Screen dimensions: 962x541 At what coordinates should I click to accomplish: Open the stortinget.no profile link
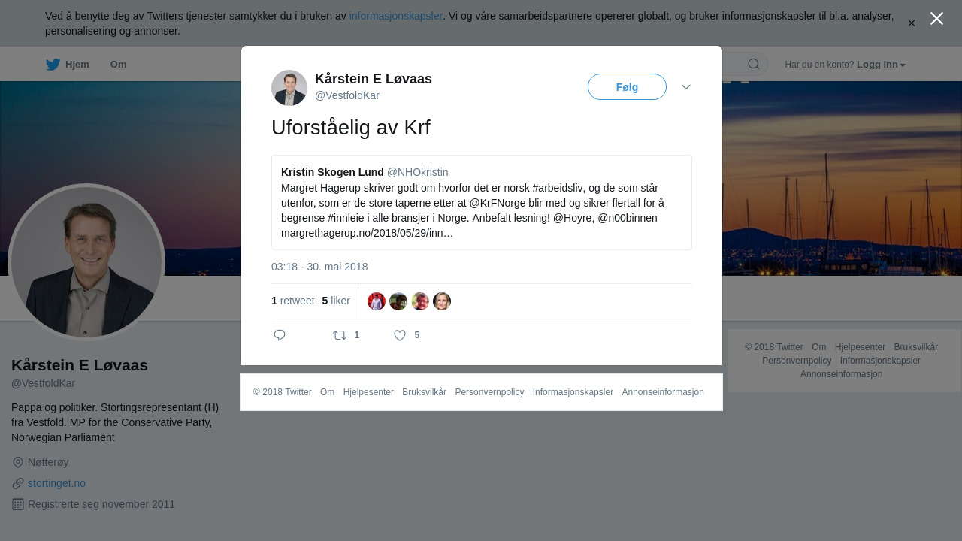pos(56,483)
